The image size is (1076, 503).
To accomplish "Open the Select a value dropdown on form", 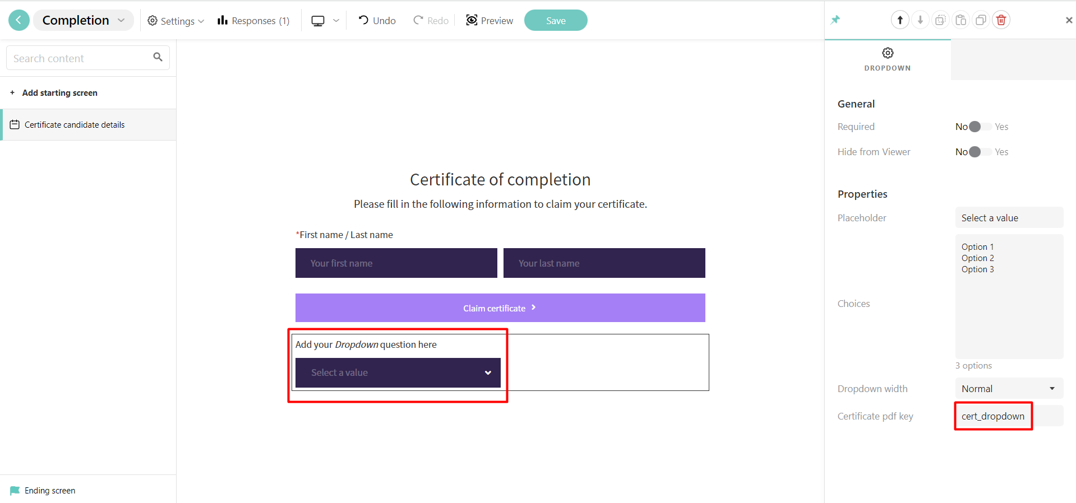I will pos(398,372).
